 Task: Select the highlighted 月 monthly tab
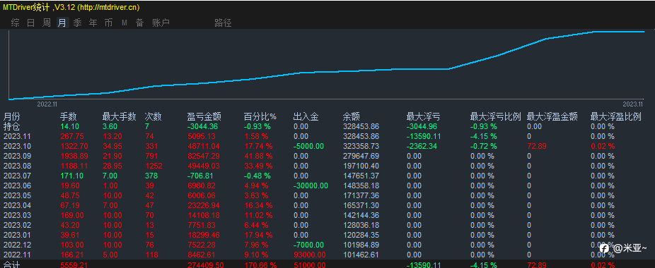[x=62, y=23]
